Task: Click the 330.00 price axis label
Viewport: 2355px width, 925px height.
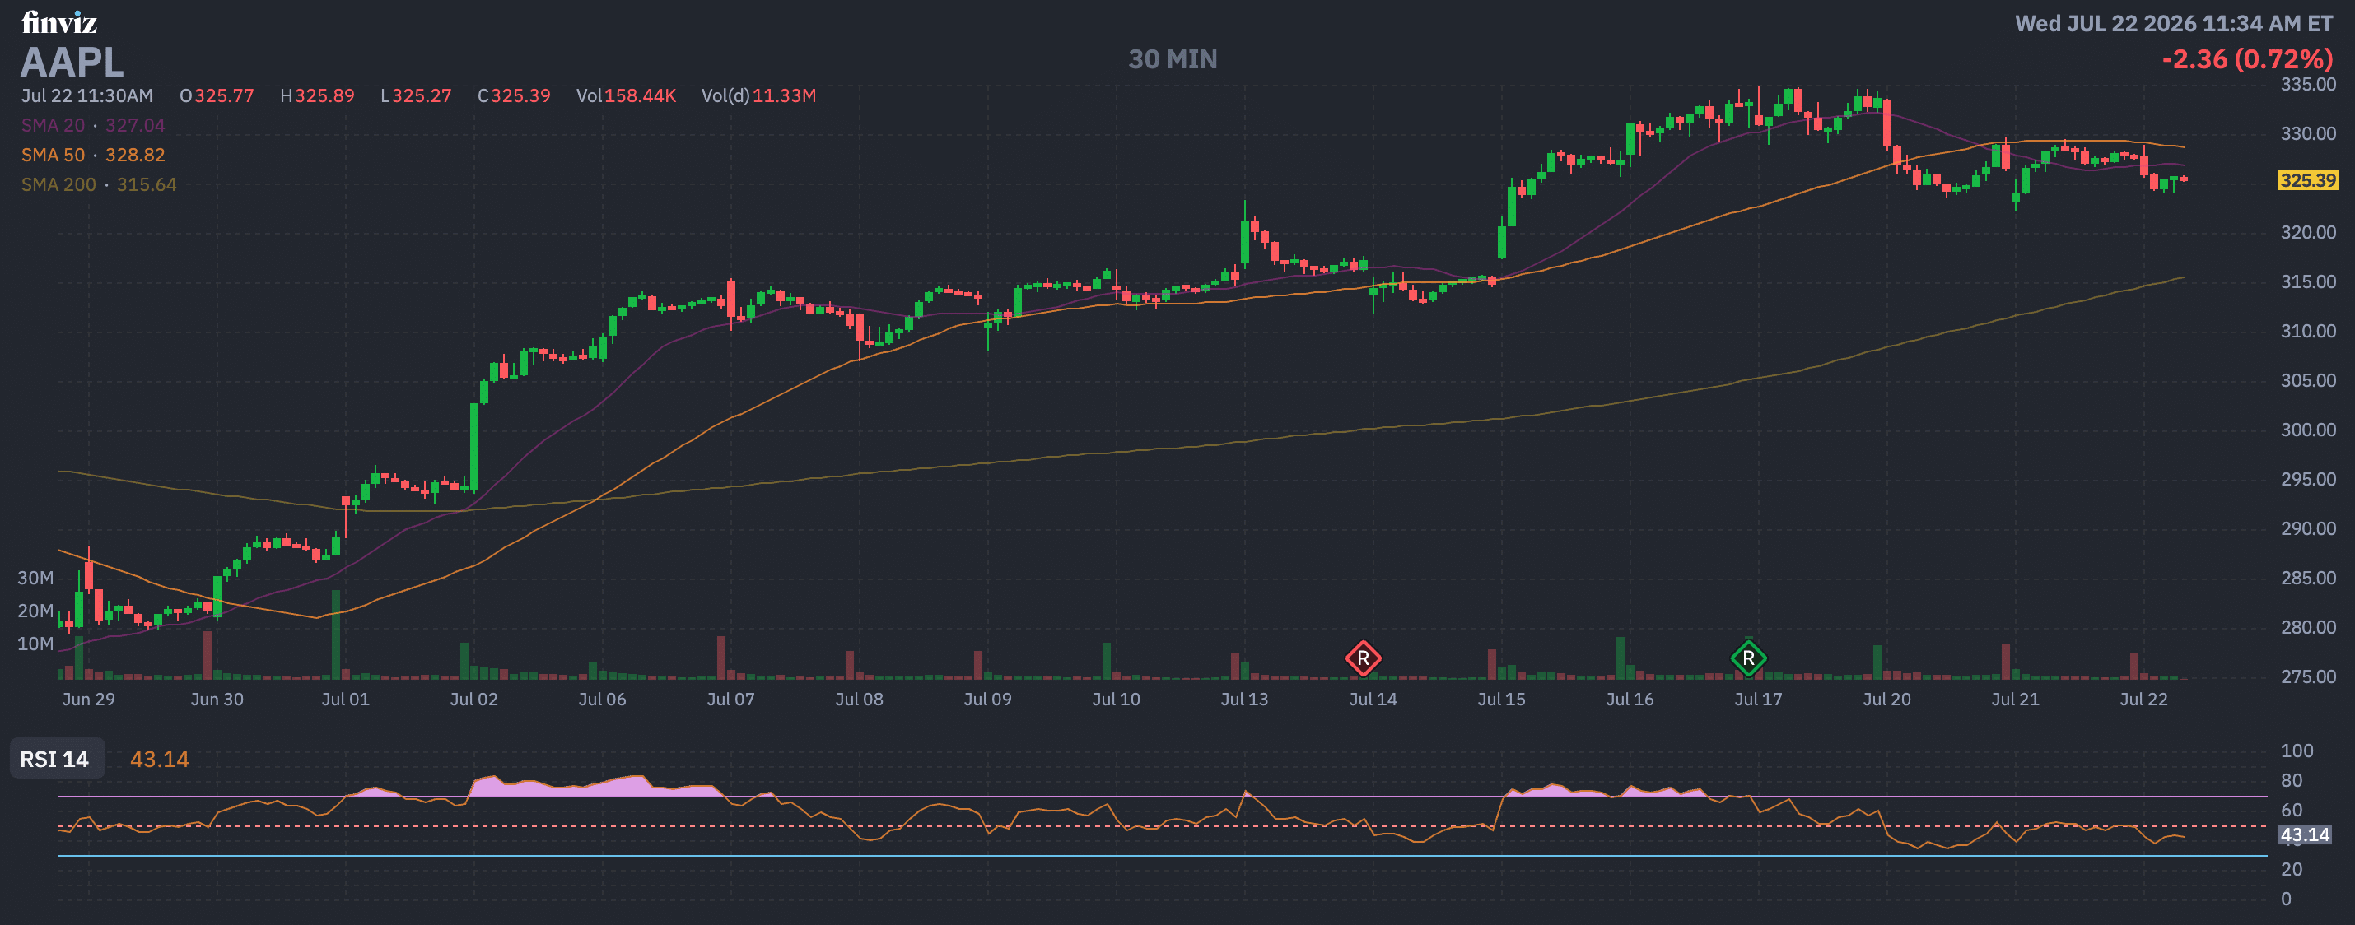Action: coord(2307,133)
